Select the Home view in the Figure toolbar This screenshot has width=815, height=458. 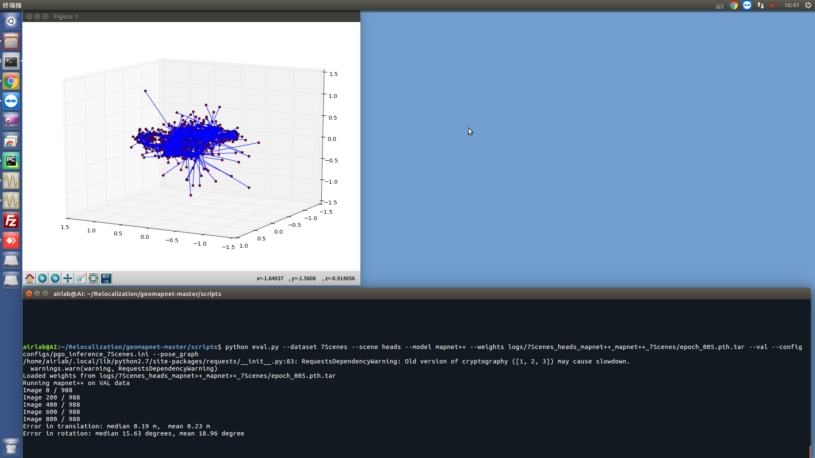pos(29,279)
